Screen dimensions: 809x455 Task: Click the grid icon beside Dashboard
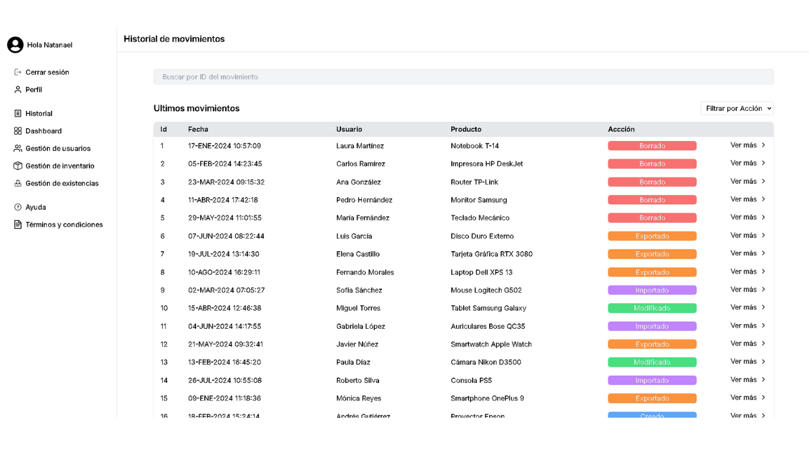18,131
